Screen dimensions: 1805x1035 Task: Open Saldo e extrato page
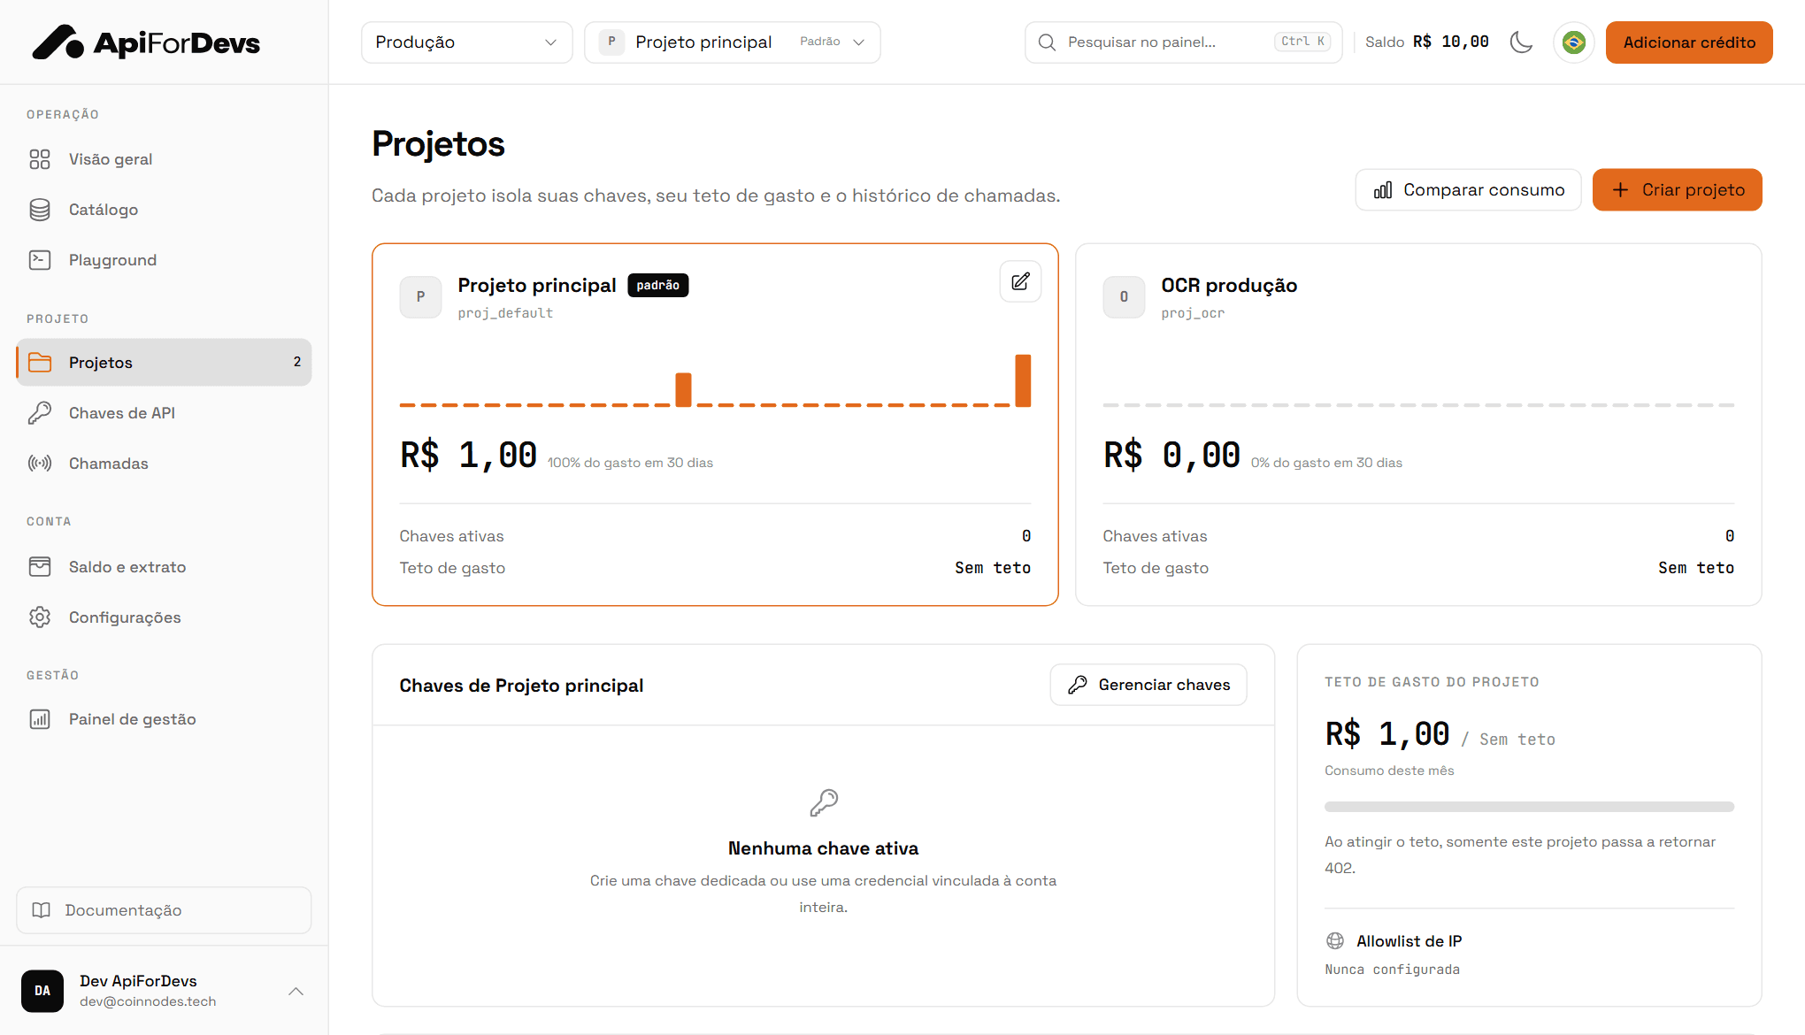164,567
